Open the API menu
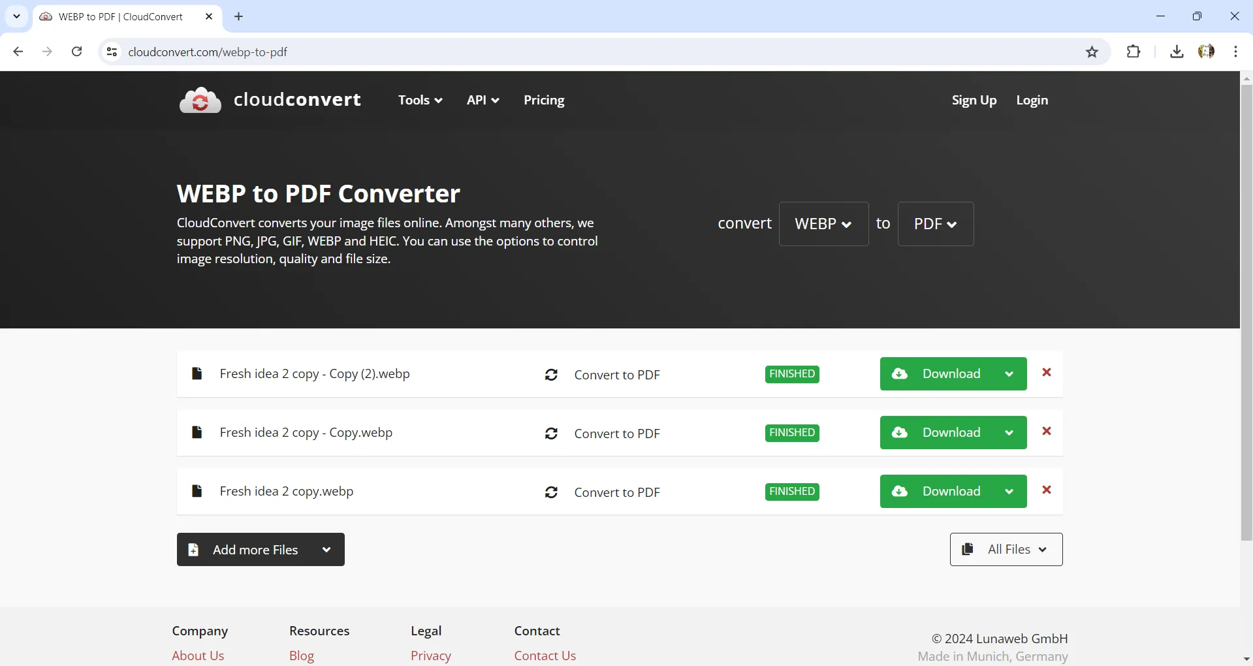Screen dimensions: 1253x666 (x=483, y=100)
